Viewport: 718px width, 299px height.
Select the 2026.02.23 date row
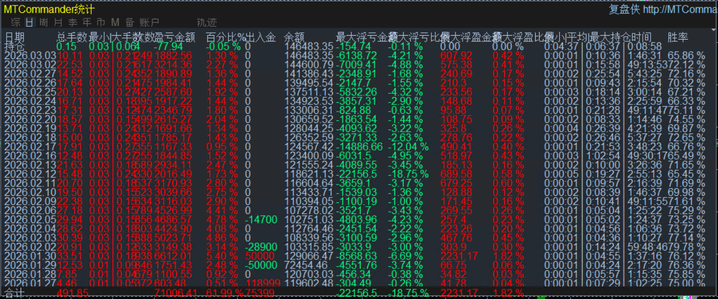click(x=30, y=110)
